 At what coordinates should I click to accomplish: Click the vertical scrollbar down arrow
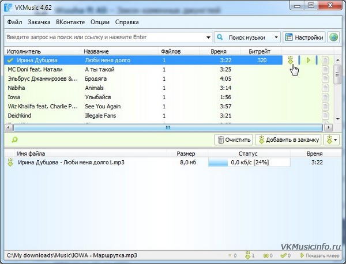click(337, 119)
